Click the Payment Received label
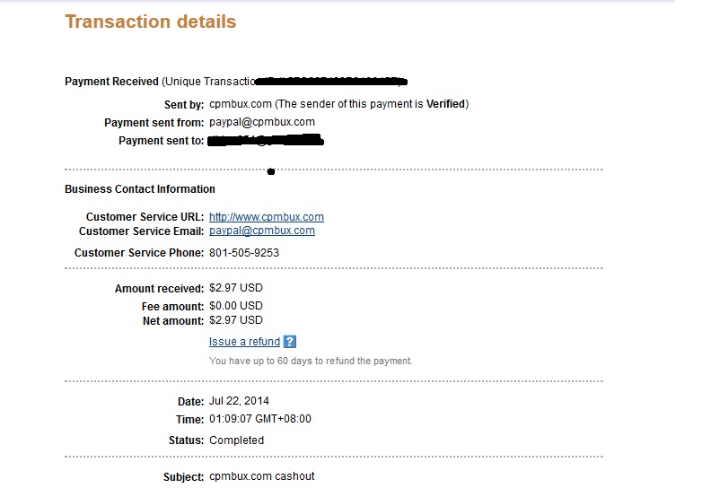Screen dimensions: 711x488 coord(111,82)
